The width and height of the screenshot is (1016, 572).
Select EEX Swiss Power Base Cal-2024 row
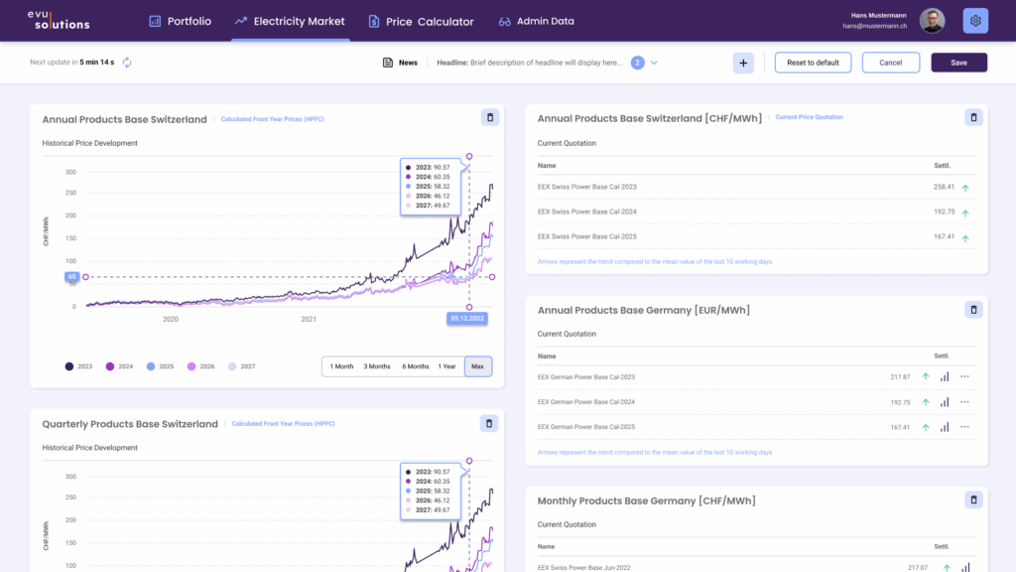pos(757,212)
